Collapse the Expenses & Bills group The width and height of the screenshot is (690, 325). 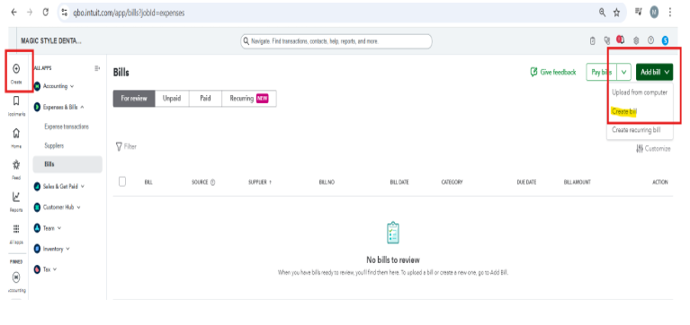pyautogui.click(x=59, y=107)
